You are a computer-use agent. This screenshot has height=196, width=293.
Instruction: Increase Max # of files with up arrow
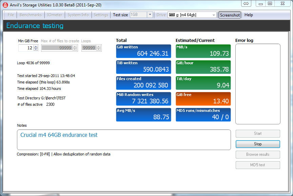point(75,46)
